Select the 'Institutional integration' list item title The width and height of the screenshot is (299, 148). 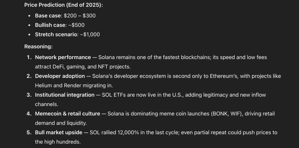coord(65,95)
